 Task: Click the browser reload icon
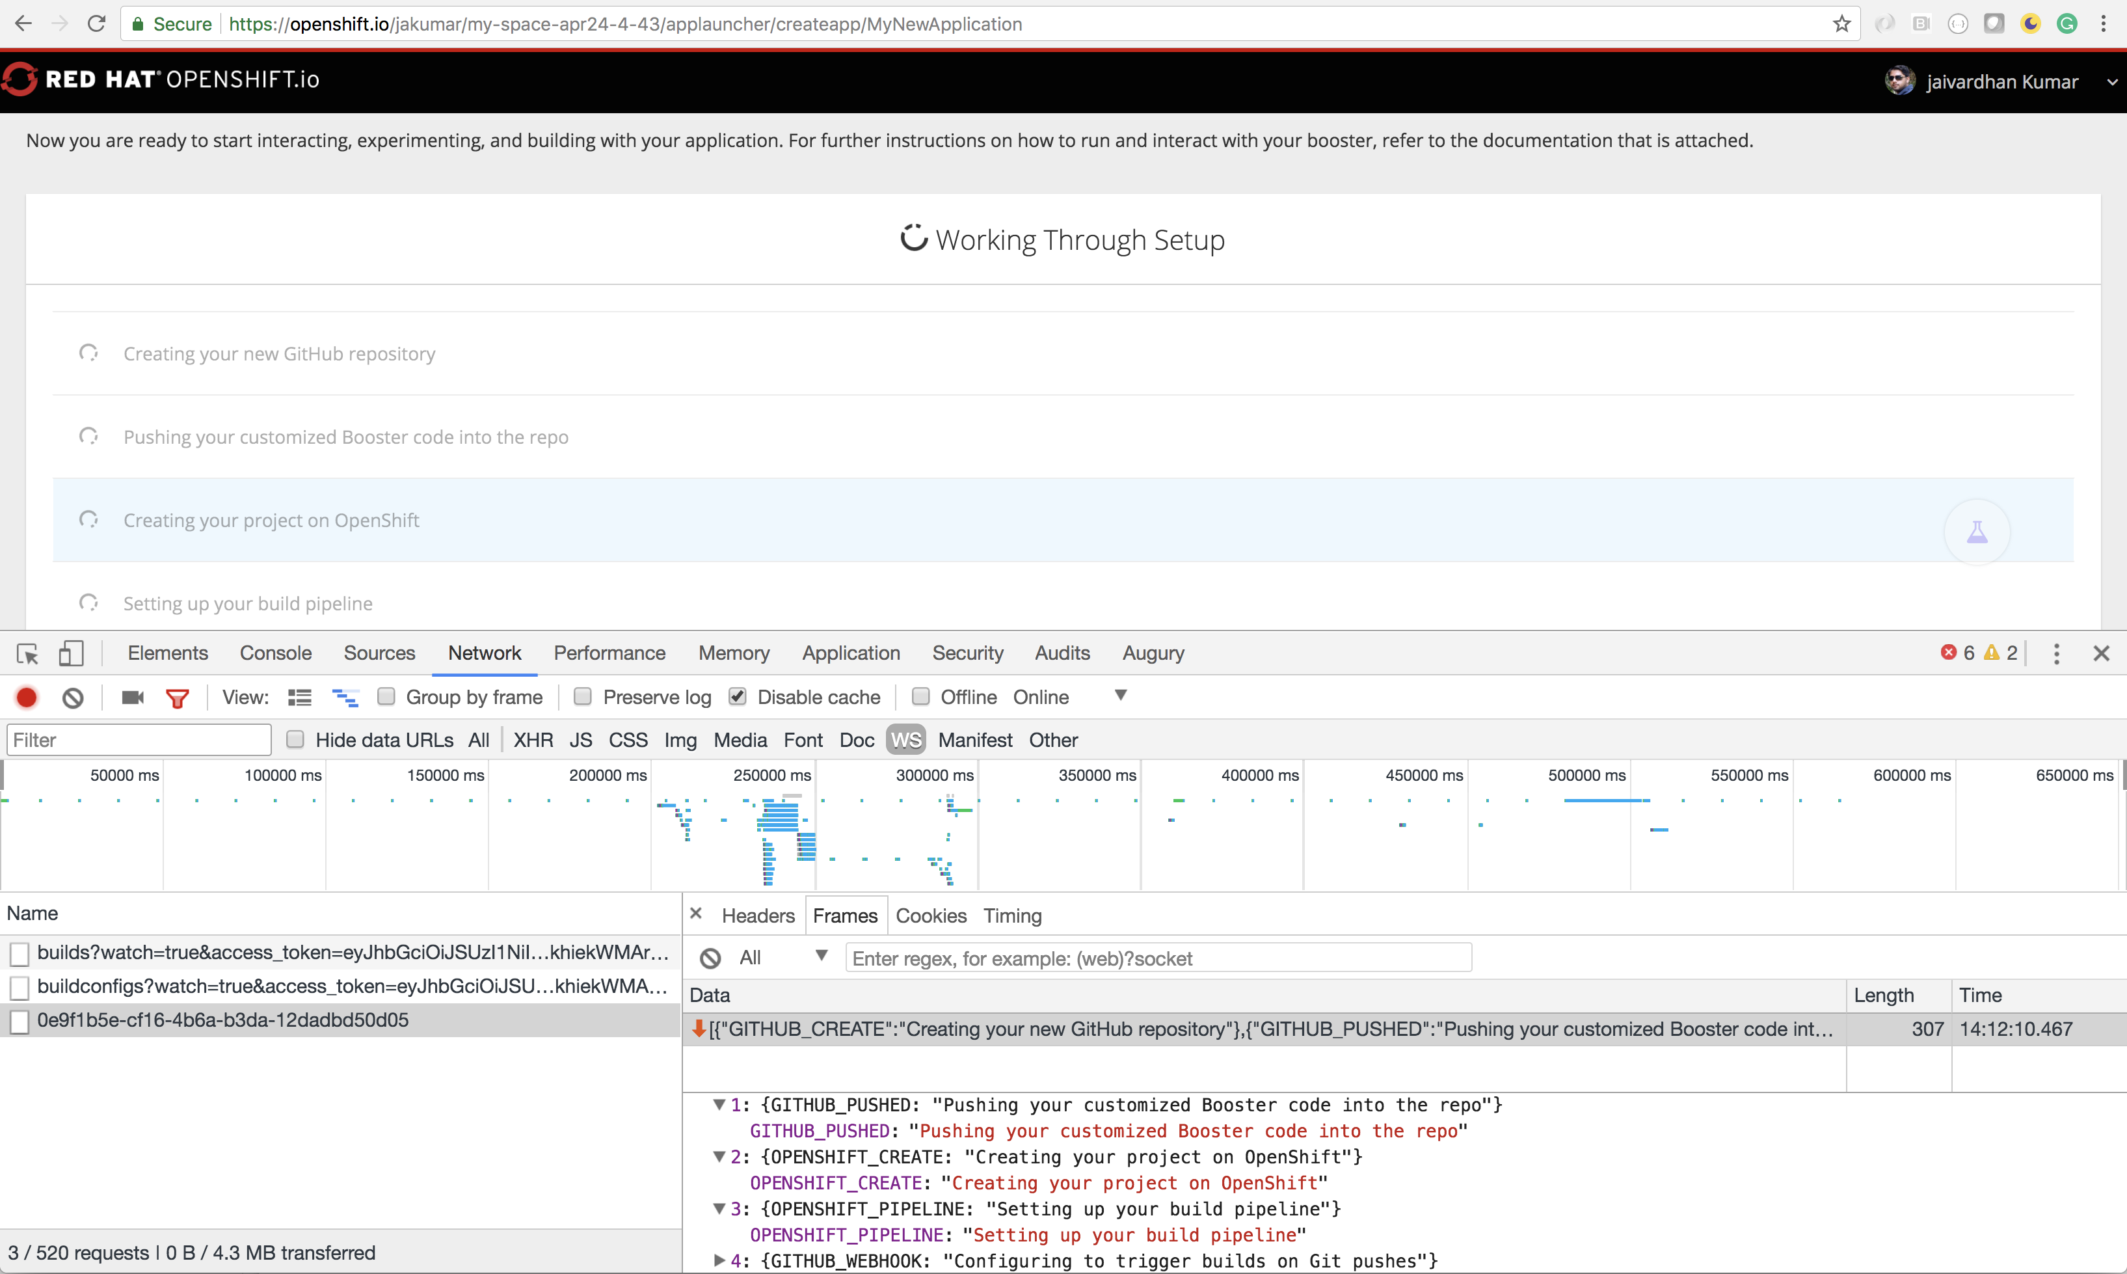coord(96,24)
